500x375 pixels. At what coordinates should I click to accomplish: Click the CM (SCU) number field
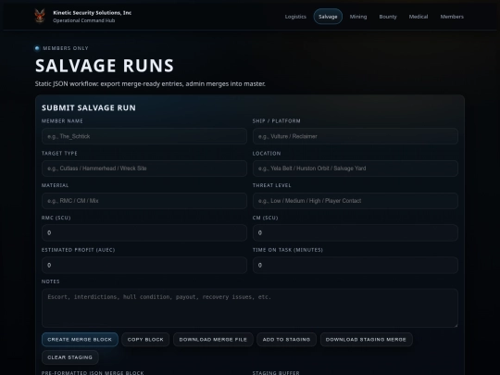click(356, 232)
